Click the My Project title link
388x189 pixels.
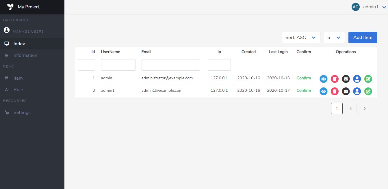click(29, 7)
